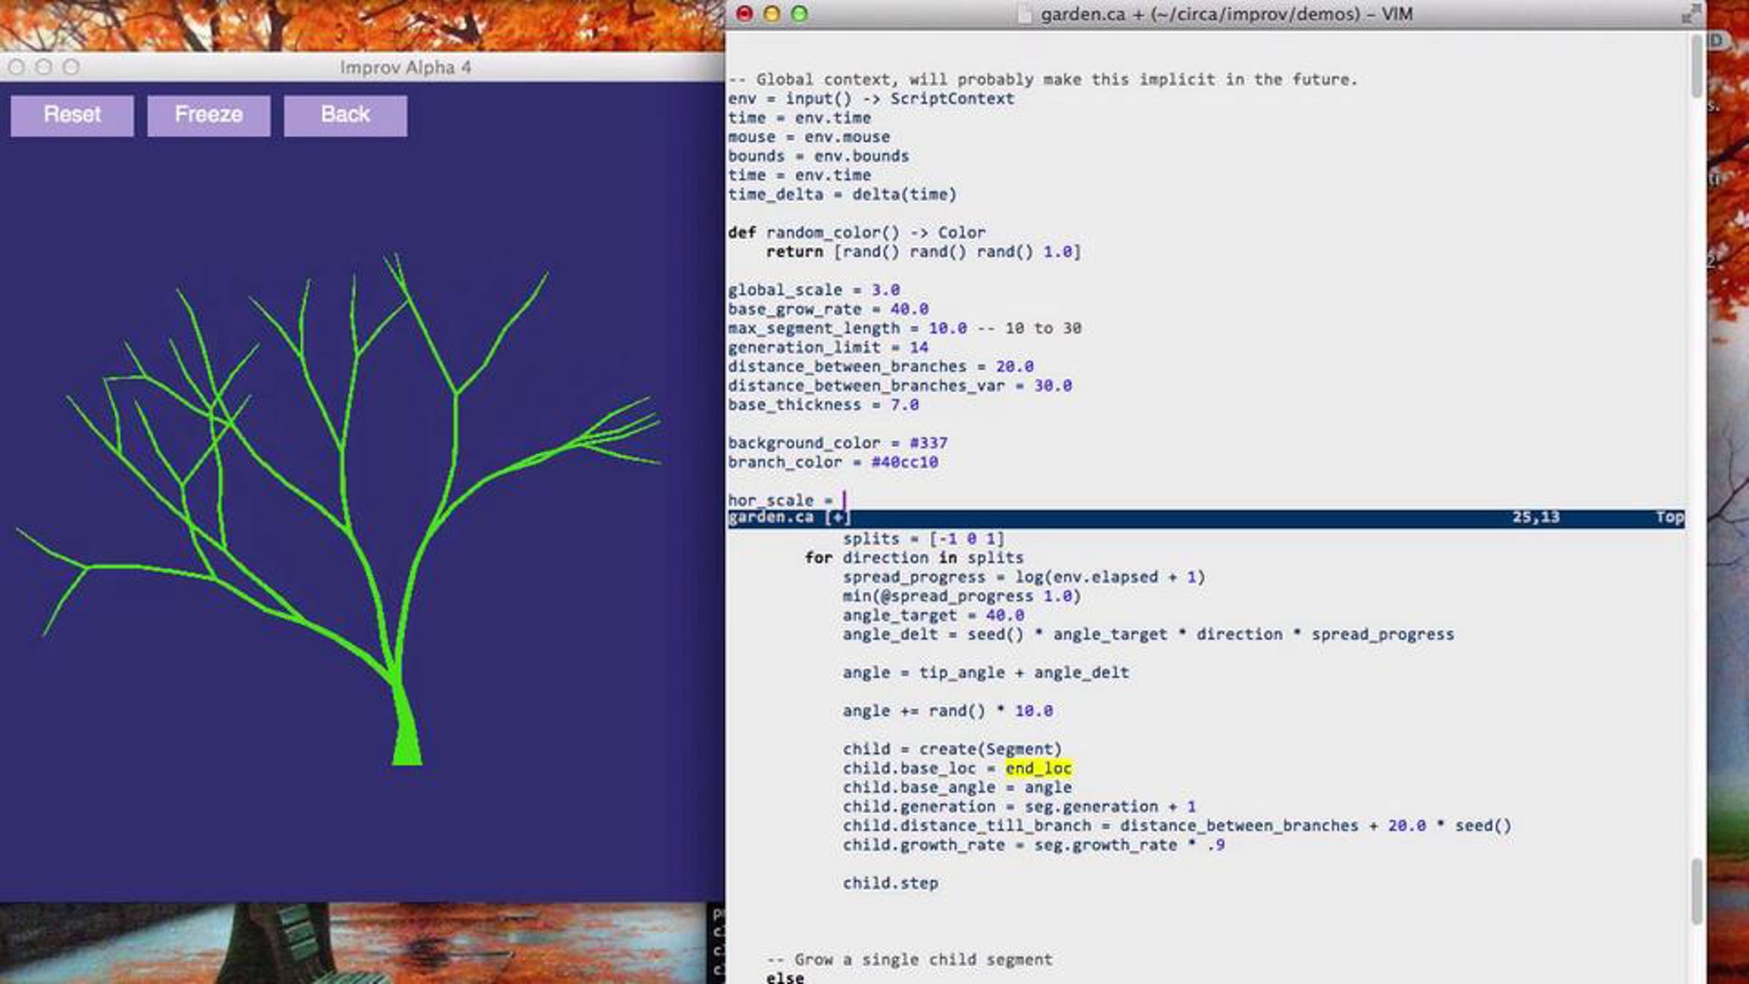Image resolution: width=1749 pixels, height=984 pixels.
Task: Close the Improv Alpha 4 window
Action: (17, 67)
